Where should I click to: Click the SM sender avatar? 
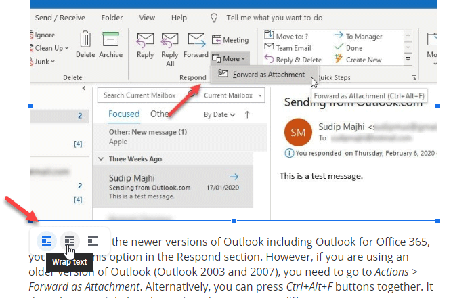[x=298, y=132]
